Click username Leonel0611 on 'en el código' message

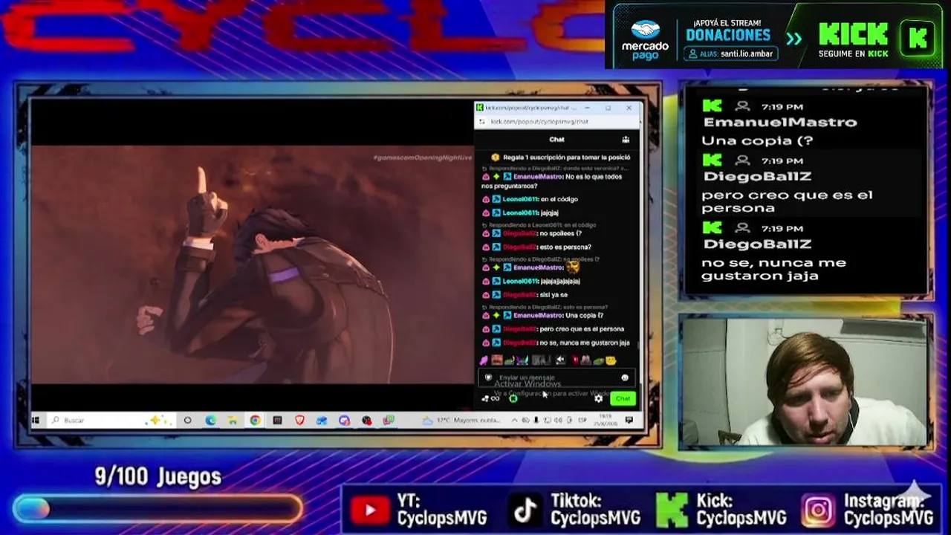click(x=520, y=199)
